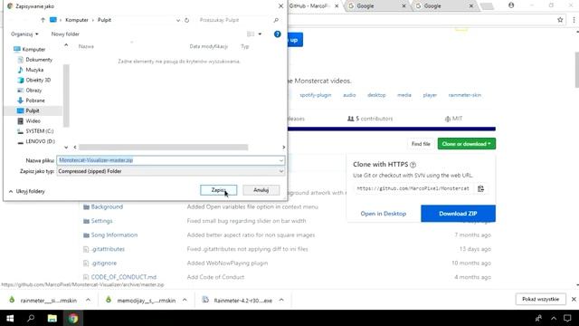
Task: Open the 'Song Information' folder
Action: coord(114,235)
